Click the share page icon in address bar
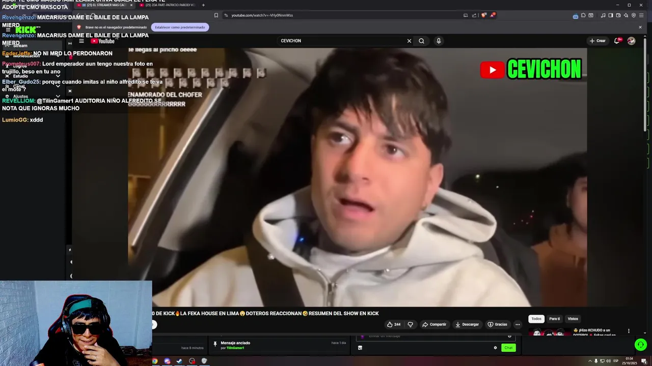This screenshot has height=366, width=652. [474, 15]
